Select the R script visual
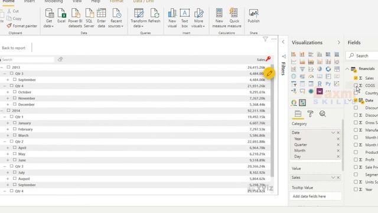378x213 pixels. click(320, 84)
